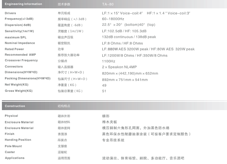Click the '1100Hz' crossover value
Screen dimensions: 227x164
click(108, 61)
